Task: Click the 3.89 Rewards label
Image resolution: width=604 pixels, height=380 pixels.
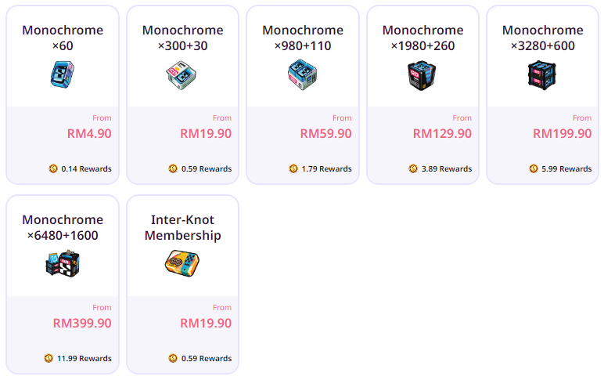Action: (x=446, y=168)
